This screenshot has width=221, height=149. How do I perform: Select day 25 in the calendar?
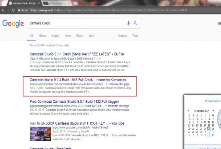[x=209, y=129]
